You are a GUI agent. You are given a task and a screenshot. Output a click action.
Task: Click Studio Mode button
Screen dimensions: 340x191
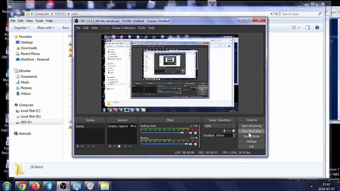coord(251,136)
